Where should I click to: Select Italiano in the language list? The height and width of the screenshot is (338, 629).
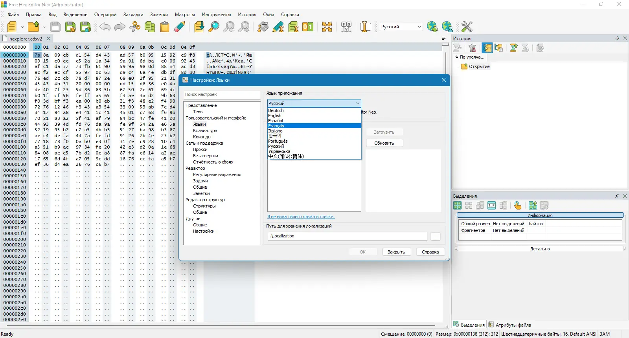point(314,131)
